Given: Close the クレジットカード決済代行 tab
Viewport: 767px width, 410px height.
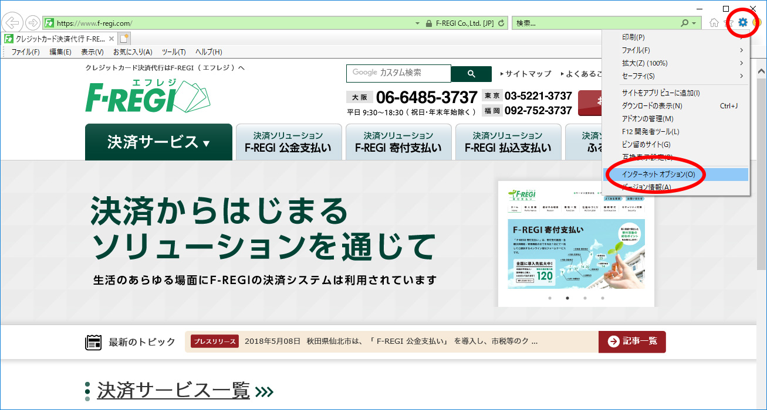Looking at the screenshot, I should pos(111,39).
